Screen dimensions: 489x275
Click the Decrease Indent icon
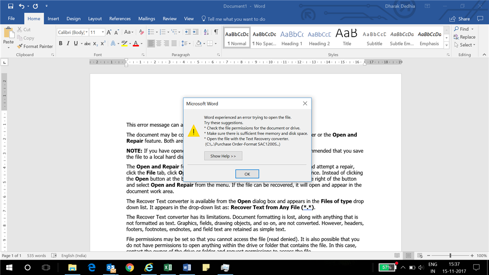[188, 32]
